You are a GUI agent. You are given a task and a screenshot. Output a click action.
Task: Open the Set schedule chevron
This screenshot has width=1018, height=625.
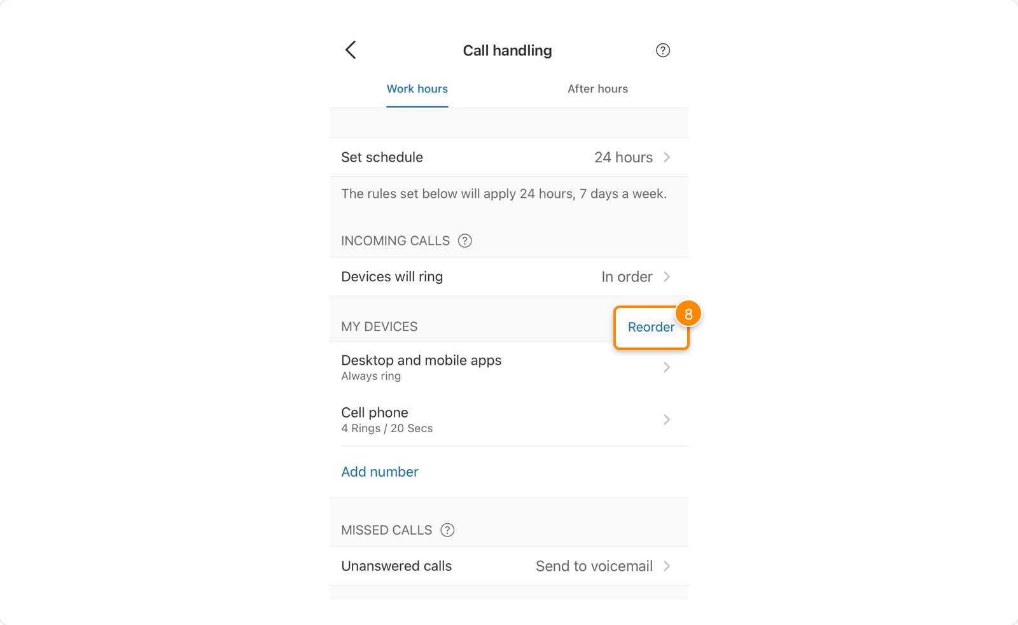click(x=667, y=157)
